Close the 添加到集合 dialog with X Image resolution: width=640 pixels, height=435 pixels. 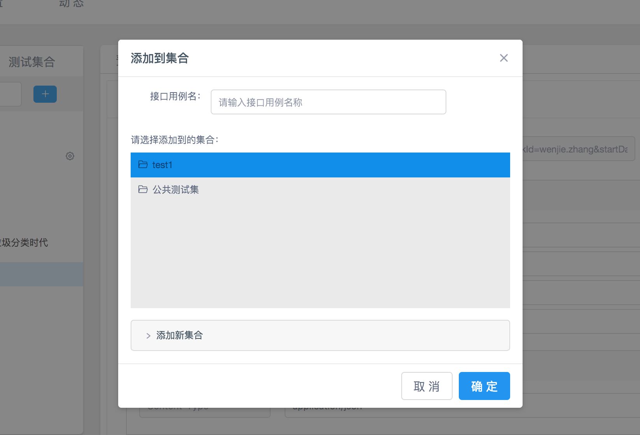504,58
